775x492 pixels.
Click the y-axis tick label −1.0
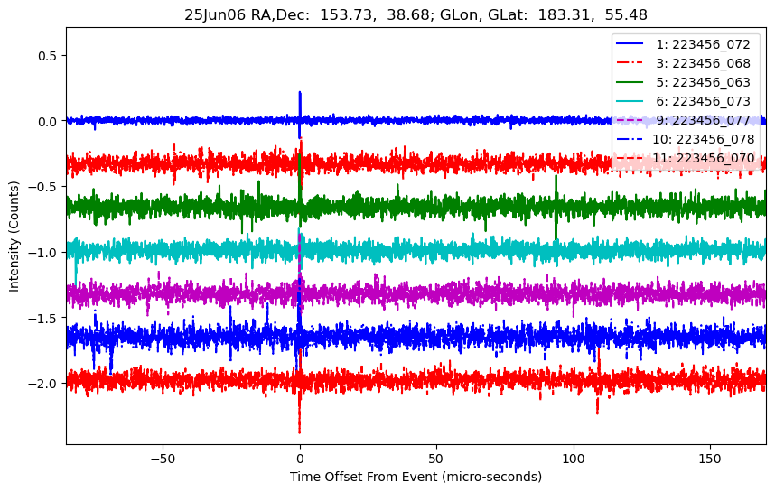pyautogui.click(x=43, y=253)
